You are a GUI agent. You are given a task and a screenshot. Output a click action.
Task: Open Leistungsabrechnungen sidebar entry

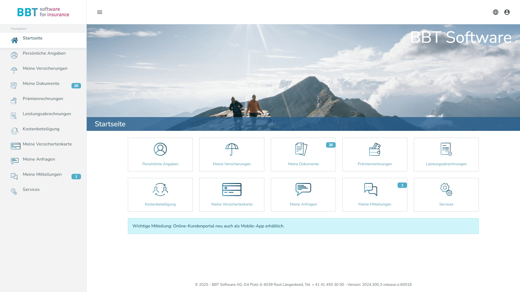[x=43, y=116]
